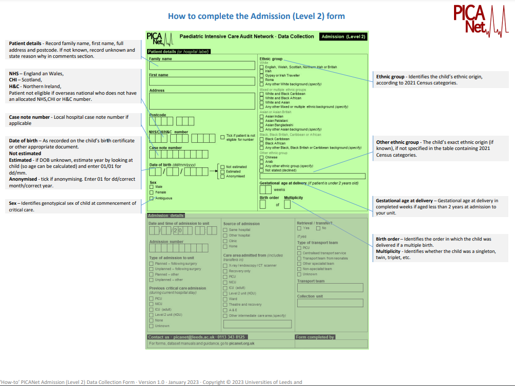Image resolution: width=515 pixels, height=386 pixels.
Task: Tick the "Male" sex checkbox
Action: [151, 187]
